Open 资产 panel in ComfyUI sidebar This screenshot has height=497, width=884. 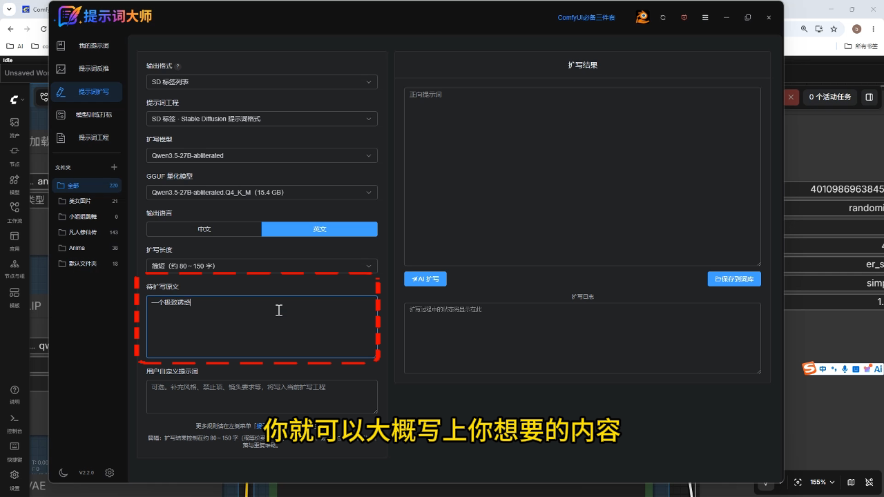tap(15, 127)
